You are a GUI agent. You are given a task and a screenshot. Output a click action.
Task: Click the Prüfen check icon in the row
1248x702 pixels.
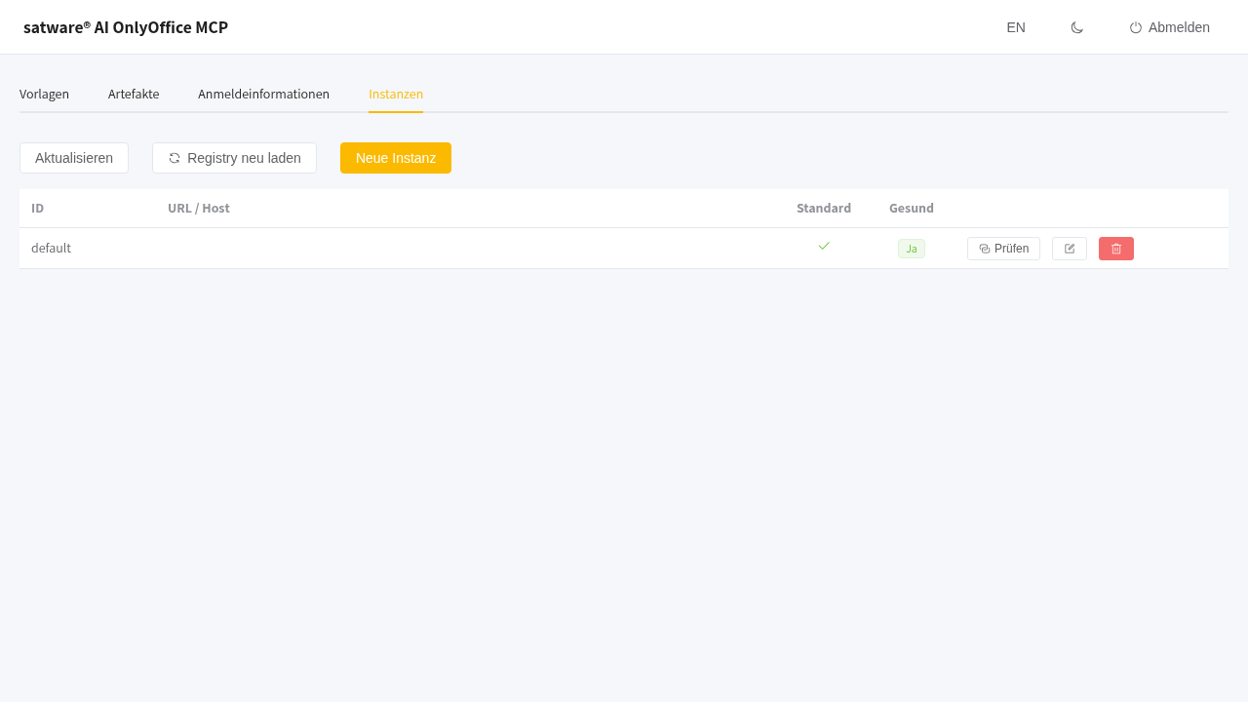pyautogui.click(x=985, y=249)
